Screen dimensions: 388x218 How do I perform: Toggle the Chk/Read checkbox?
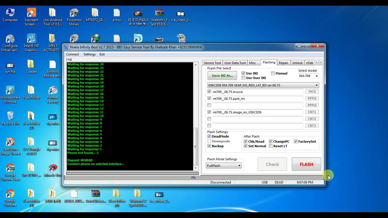tap(246, 141)
